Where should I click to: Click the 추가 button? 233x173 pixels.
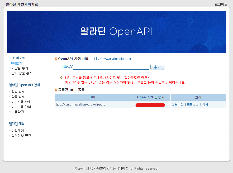click(x=157, y=67)
